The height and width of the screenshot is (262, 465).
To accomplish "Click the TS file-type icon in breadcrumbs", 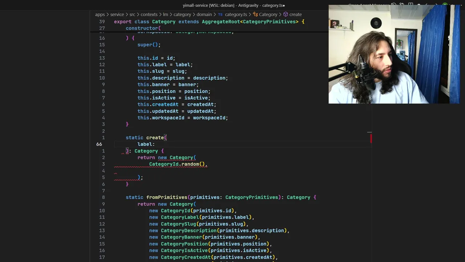I will click(x=220, y=15).
